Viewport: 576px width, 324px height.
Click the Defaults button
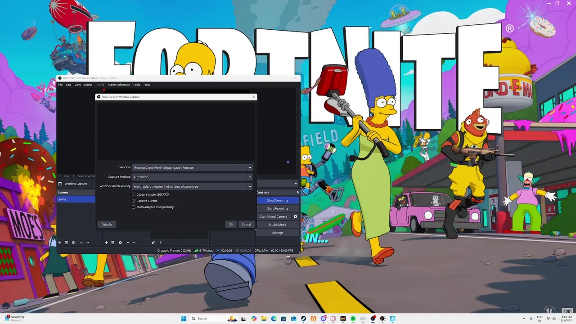coord(107,224)
